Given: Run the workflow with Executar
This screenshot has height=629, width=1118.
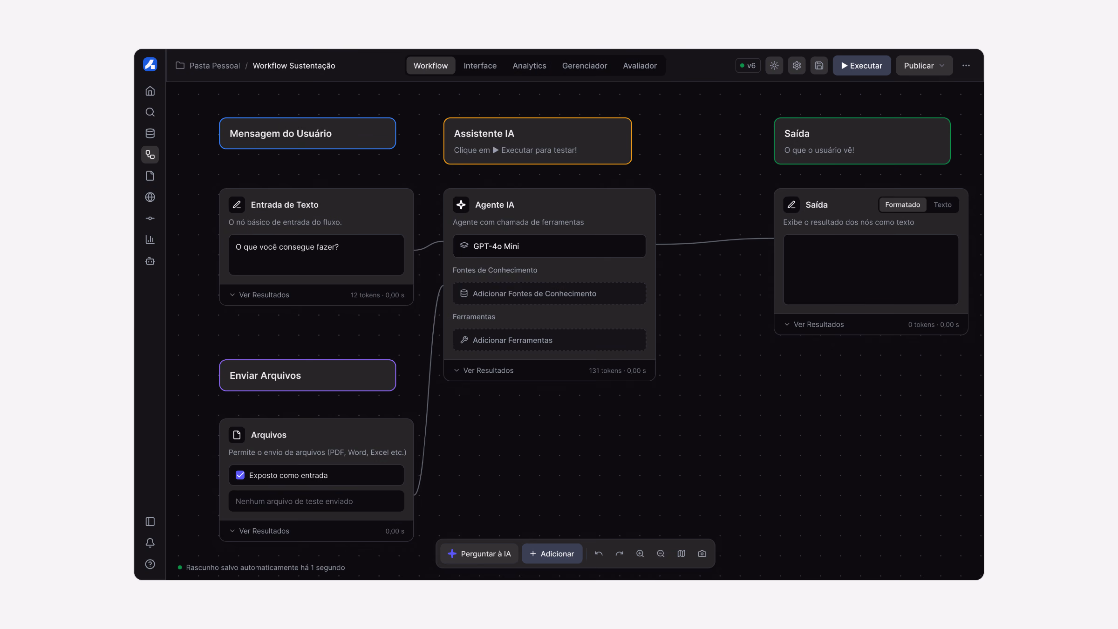Looking at the screenshot, I should tap(862, 66).
